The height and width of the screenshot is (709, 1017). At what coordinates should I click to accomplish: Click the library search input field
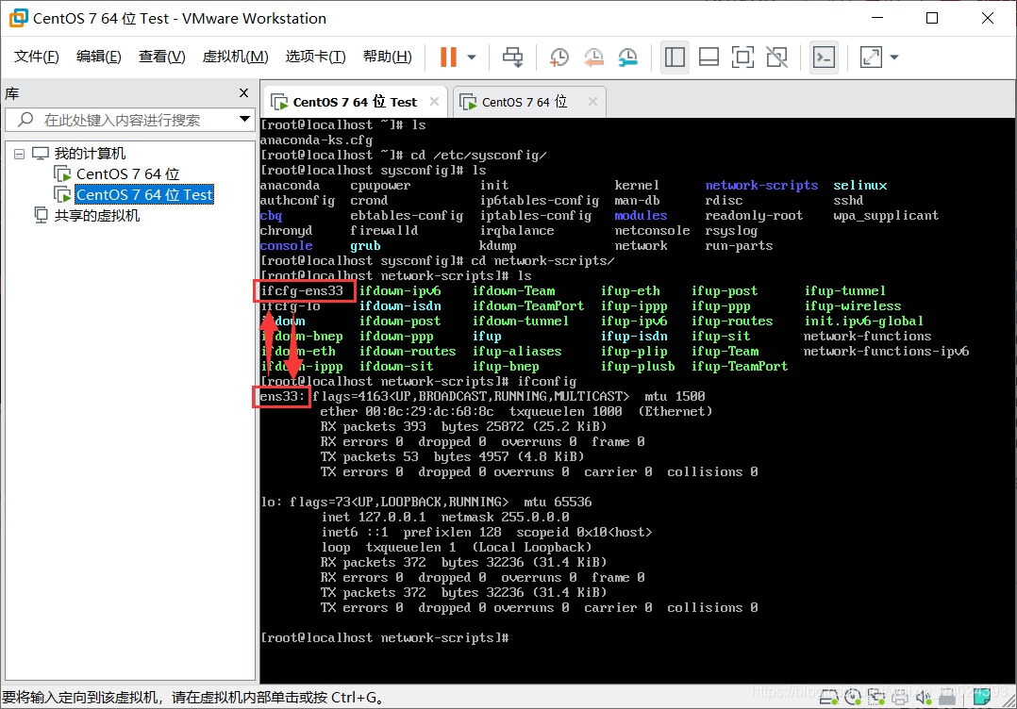128,120
